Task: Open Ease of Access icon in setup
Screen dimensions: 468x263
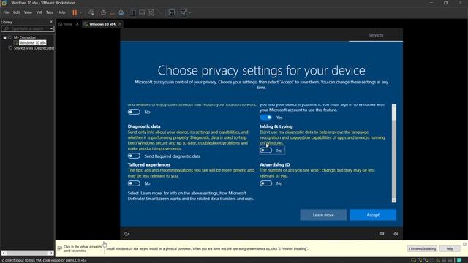Action: point(127,234)
